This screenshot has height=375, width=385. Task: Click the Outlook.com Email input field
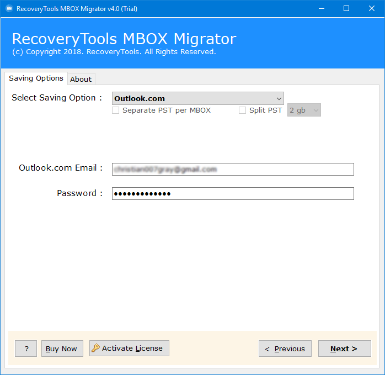233,169
